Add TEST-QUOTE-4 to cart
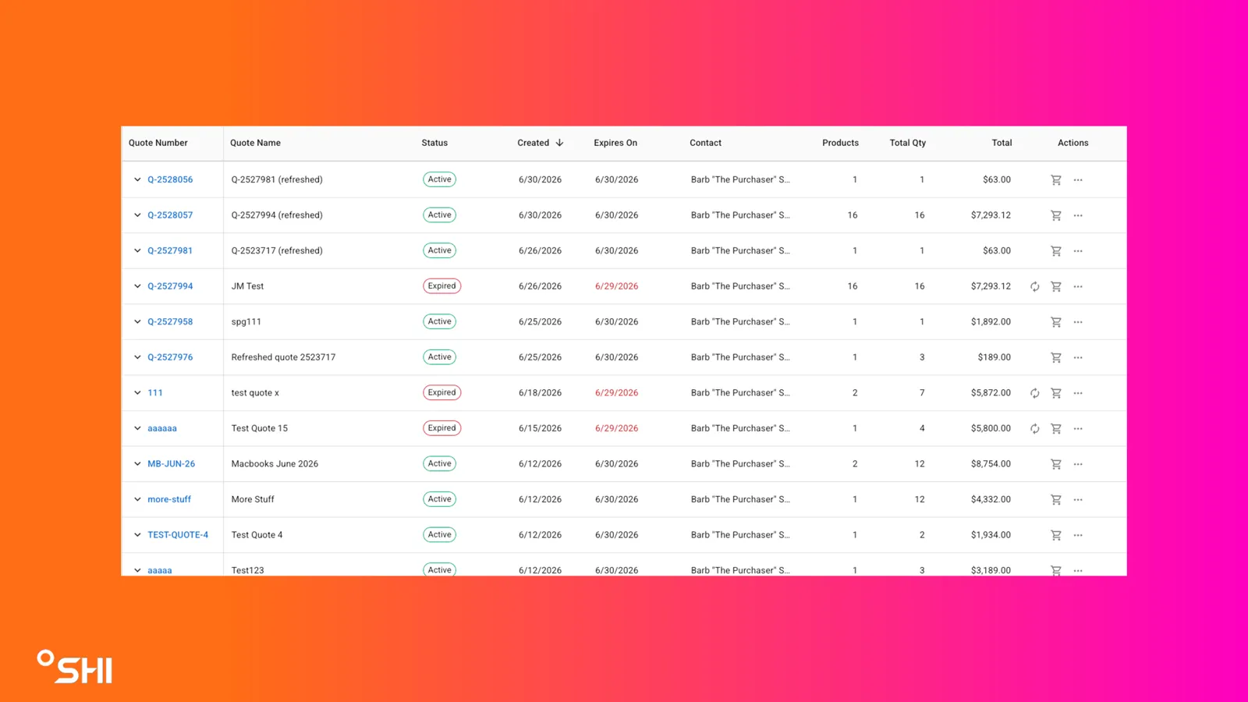 (1055, 535)
